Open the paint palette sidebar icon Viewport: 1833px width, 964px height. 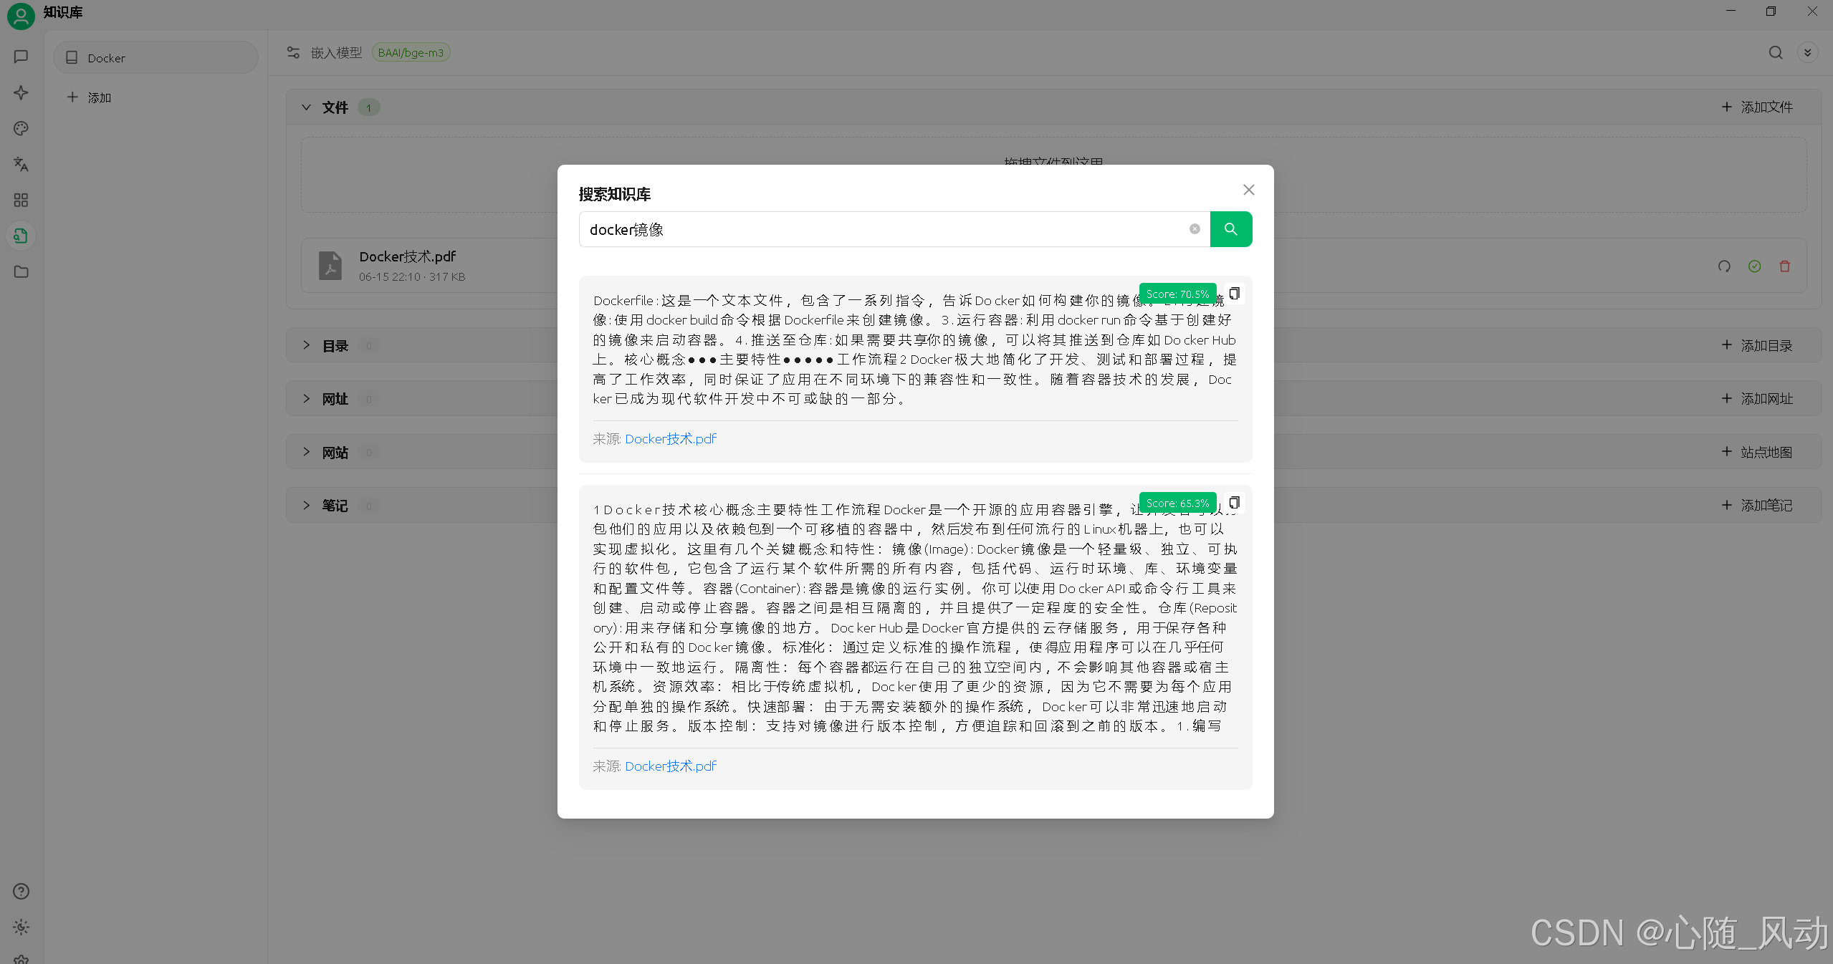point(21,128)
